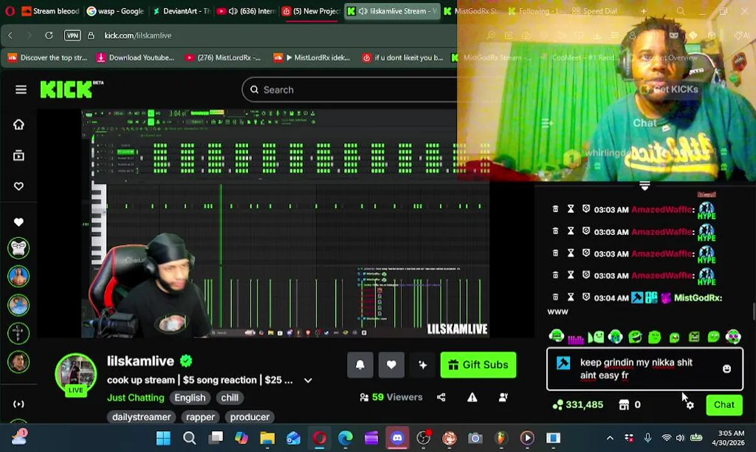This screenshot has width=756, height=452.
Task: Switch to Stream bleood SoundCloud tab
Action: 50,11
